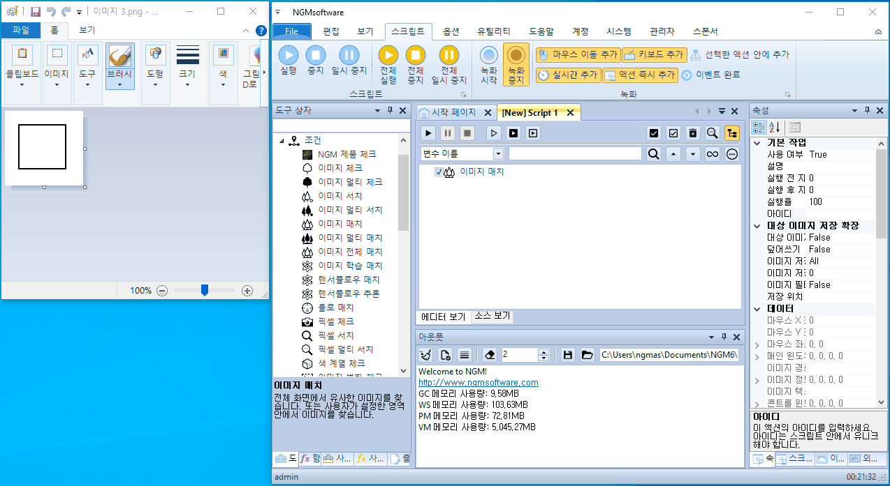Click the eraser icon in output toolbar
This screenshot has width=890, height=486.
tap(490, 355)
